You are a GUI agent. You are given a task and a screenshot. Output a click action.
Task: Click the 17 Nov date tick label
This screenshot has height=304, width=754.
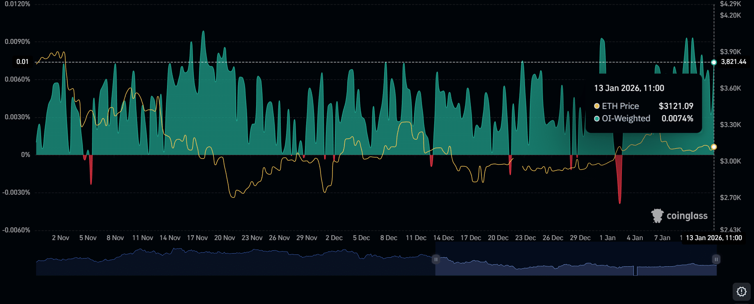[197, 238]
